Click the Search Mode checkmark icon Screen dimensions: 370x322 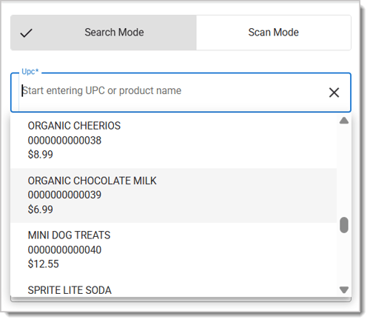click(x=26, y=33)
